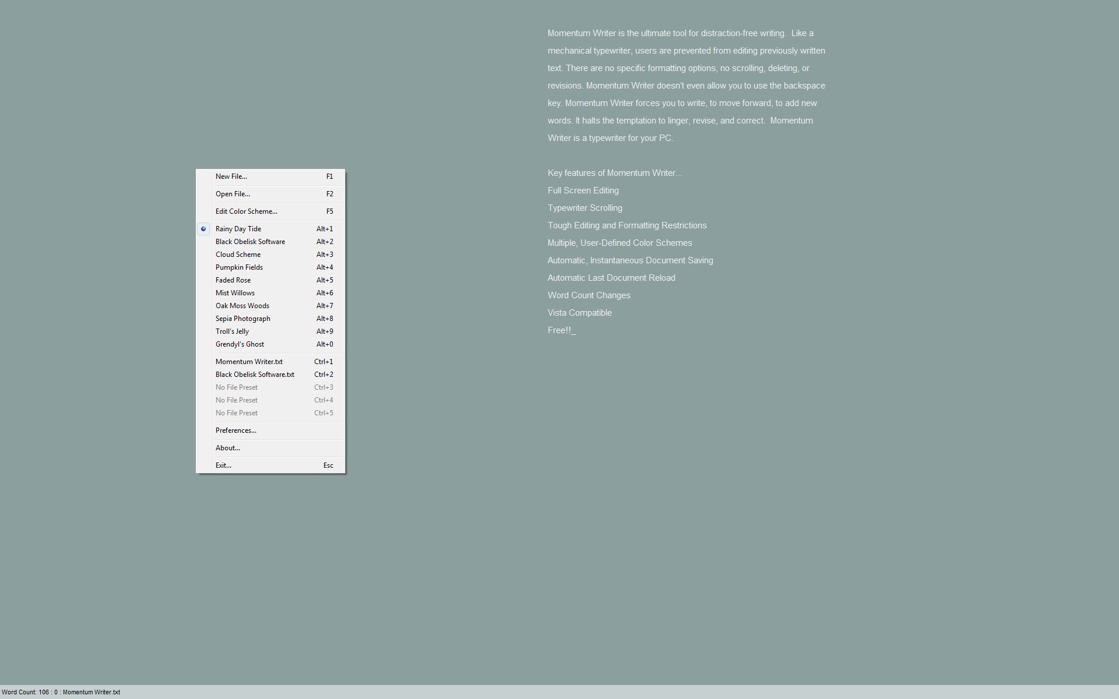
Task: Click the text line ending with Free!!
Action: coord(560,330)
